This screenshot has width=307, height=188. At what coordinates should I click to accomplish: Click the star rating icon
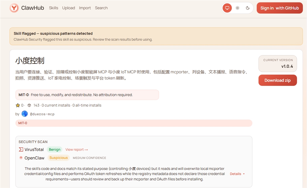coord(18,105)
